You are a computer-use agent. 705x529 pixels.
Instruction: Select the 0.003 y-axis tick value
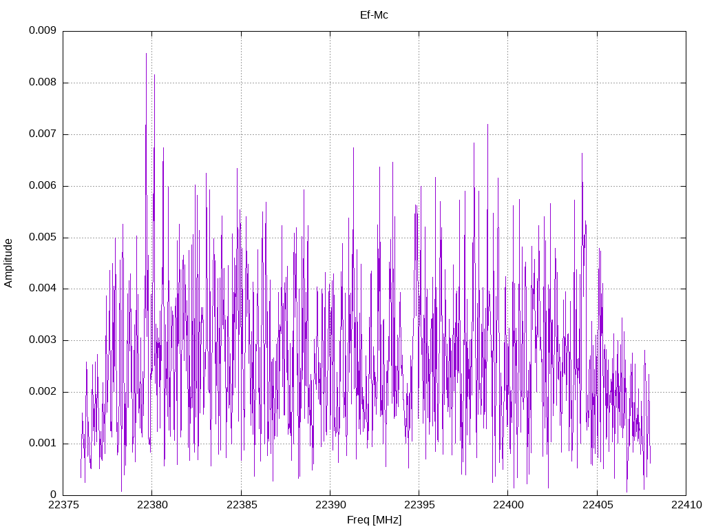coord(42,340)
